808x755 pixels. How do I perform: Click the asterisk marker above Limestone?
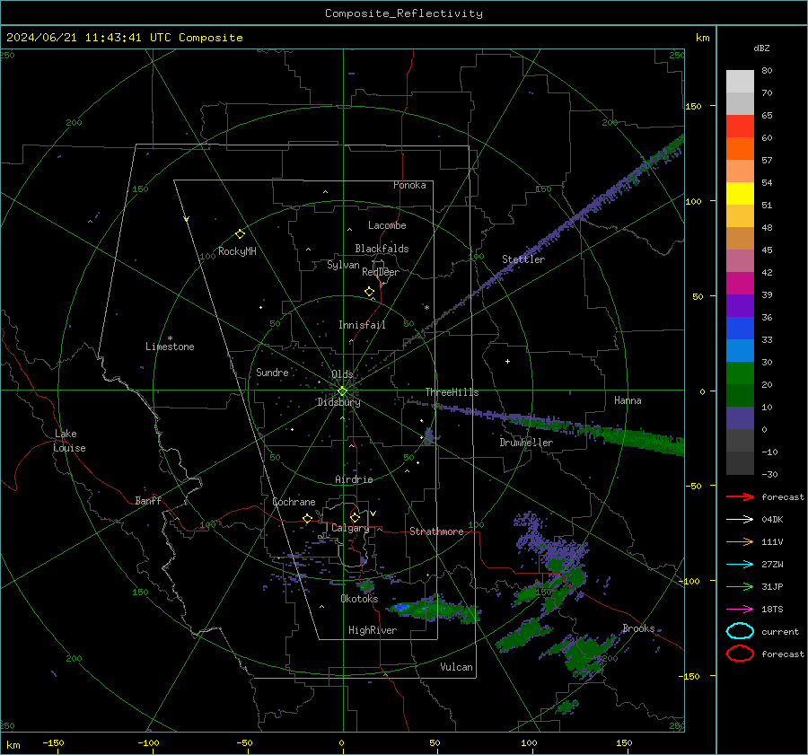tap(170, 338)
